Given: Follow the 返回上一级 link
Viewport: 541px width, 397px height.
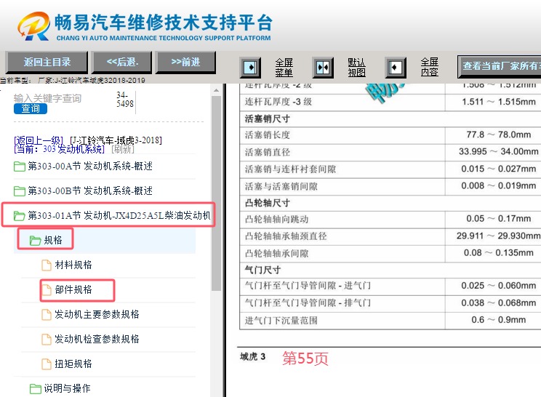Looking at the screenshot, I should (39, 140).
